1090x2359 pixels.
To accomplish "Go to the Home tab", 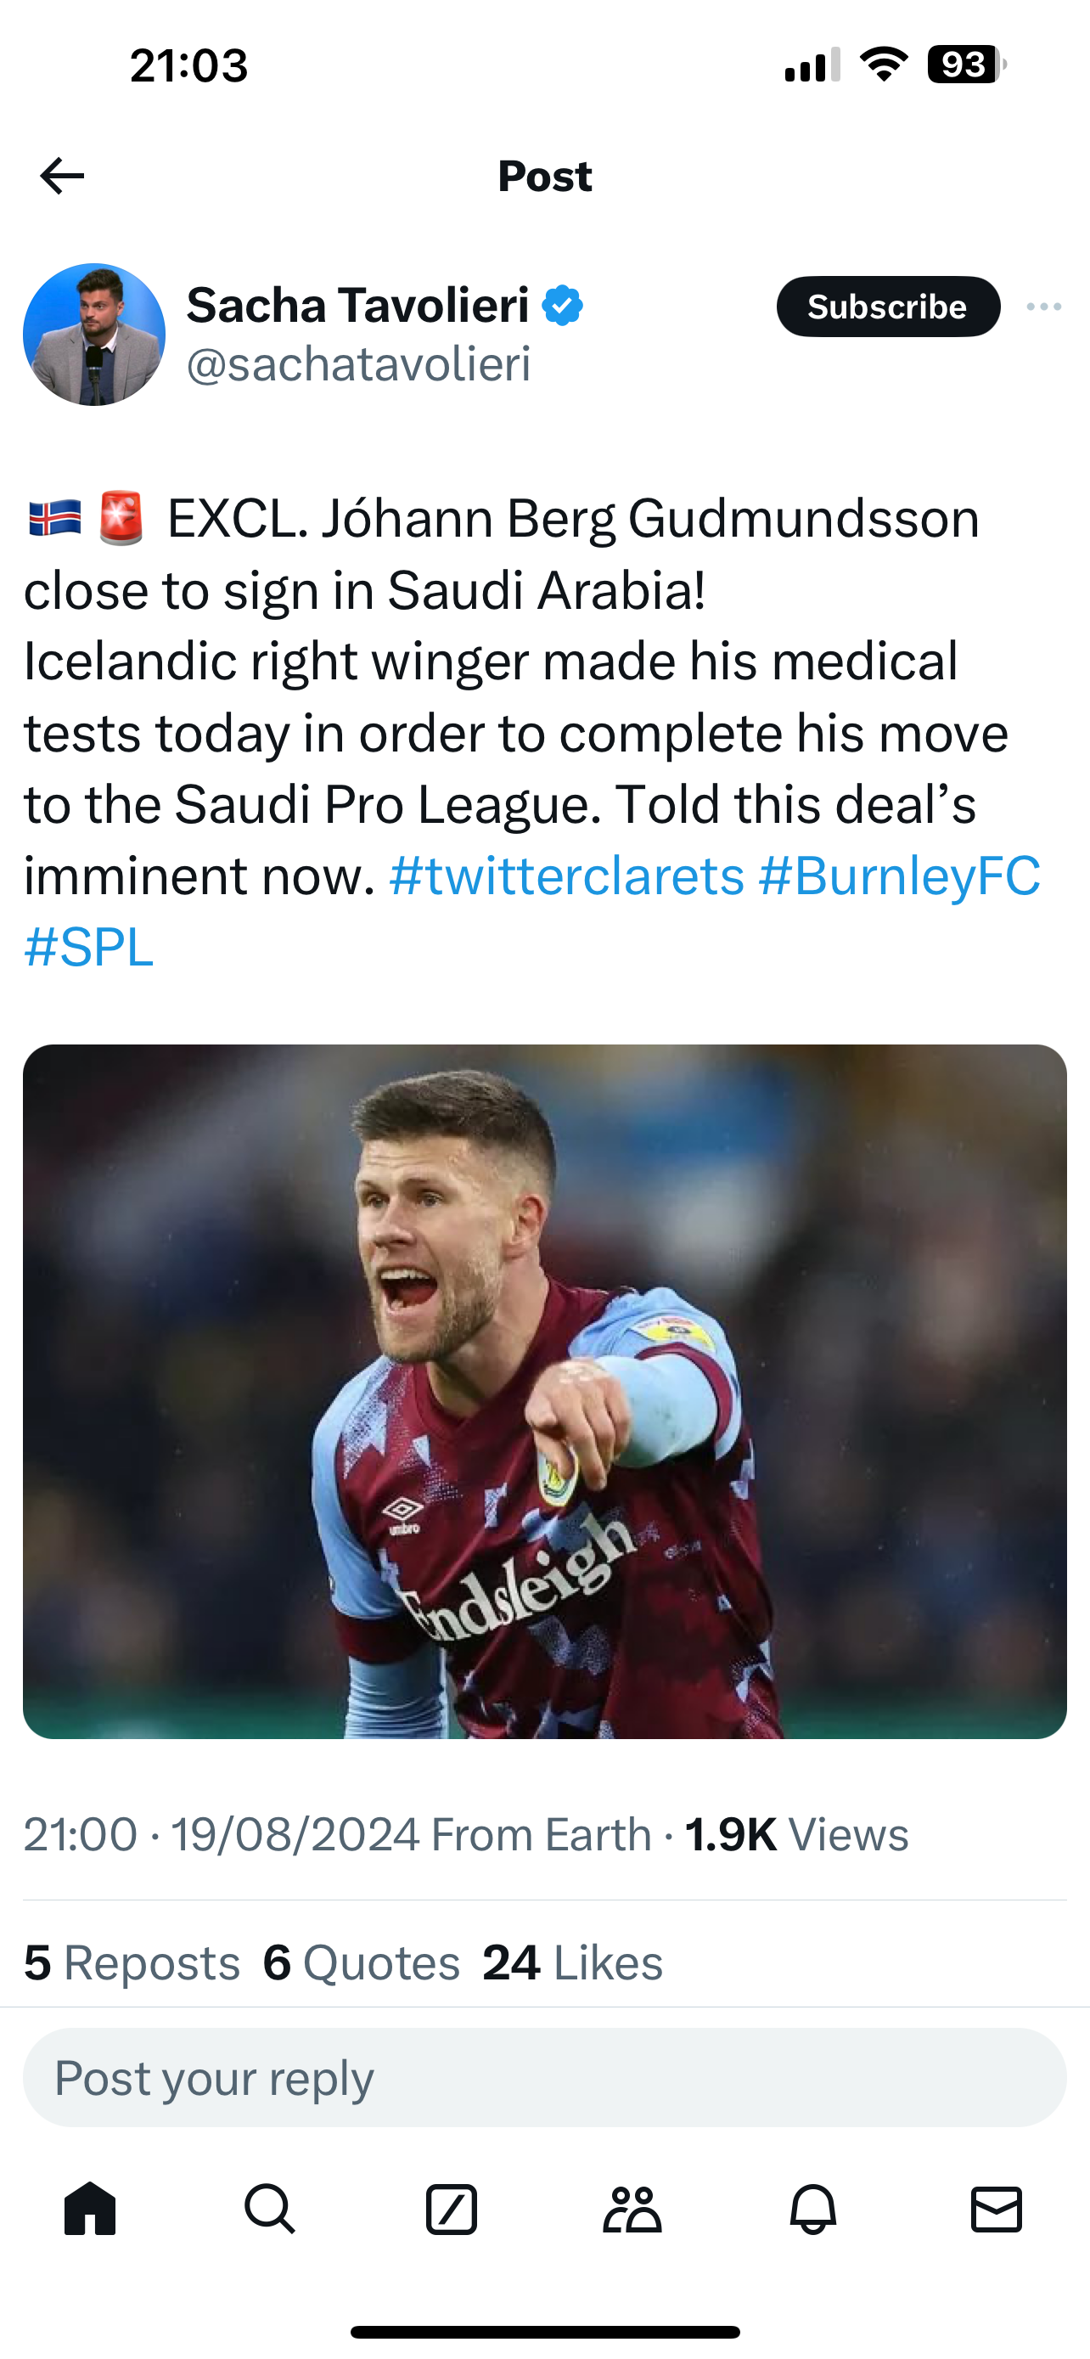I will [x=91, y=2210].
